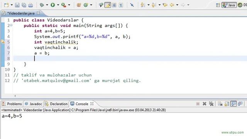Click the New file wizard icon

pos(6,5)
